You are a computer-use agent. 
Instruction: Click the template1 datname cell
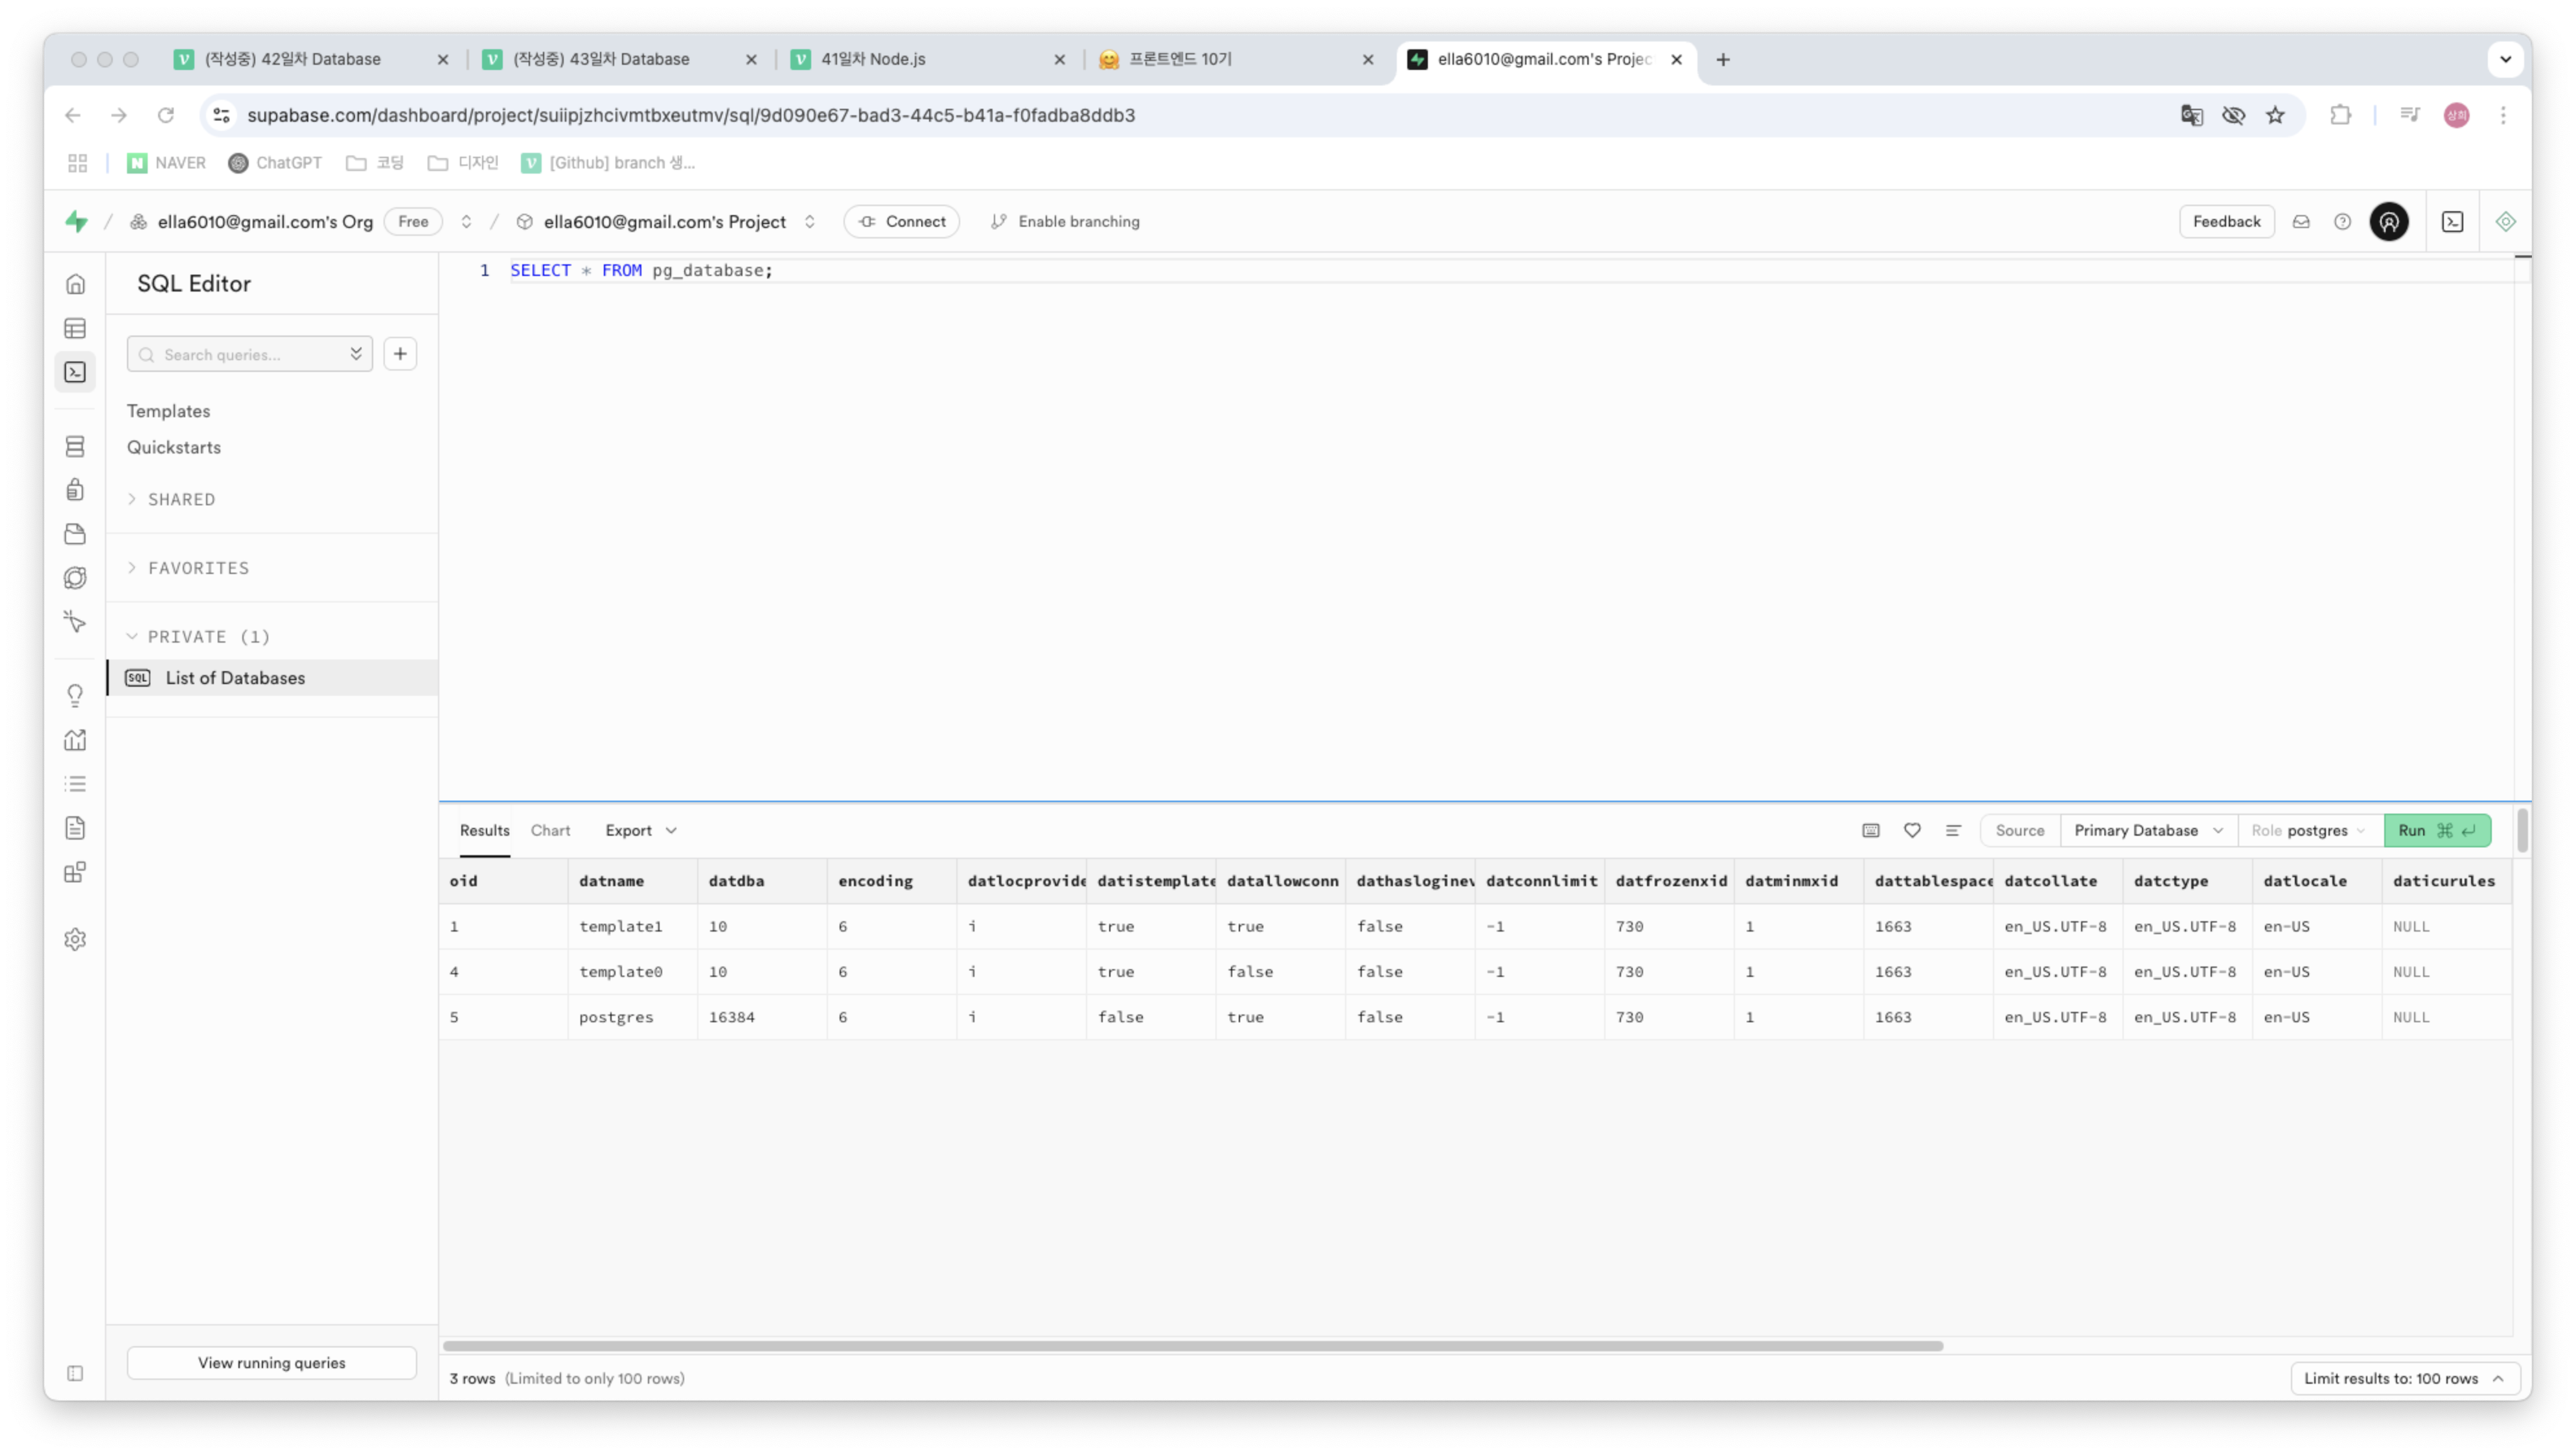pos(633,926)
